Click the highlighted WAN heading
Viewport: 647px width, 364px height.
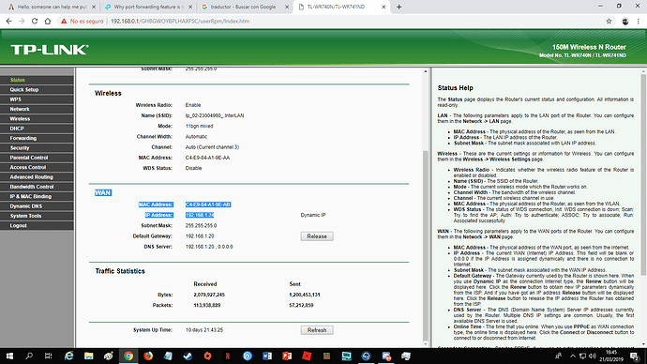(x=103, y=192)
